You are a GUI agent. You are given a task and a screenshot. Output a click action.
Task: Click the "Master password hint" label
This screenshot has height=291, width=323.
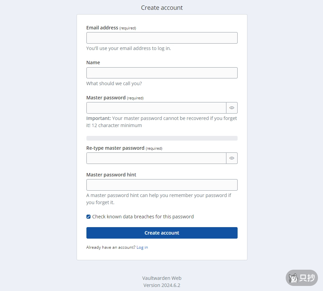(x=111, y=175)
